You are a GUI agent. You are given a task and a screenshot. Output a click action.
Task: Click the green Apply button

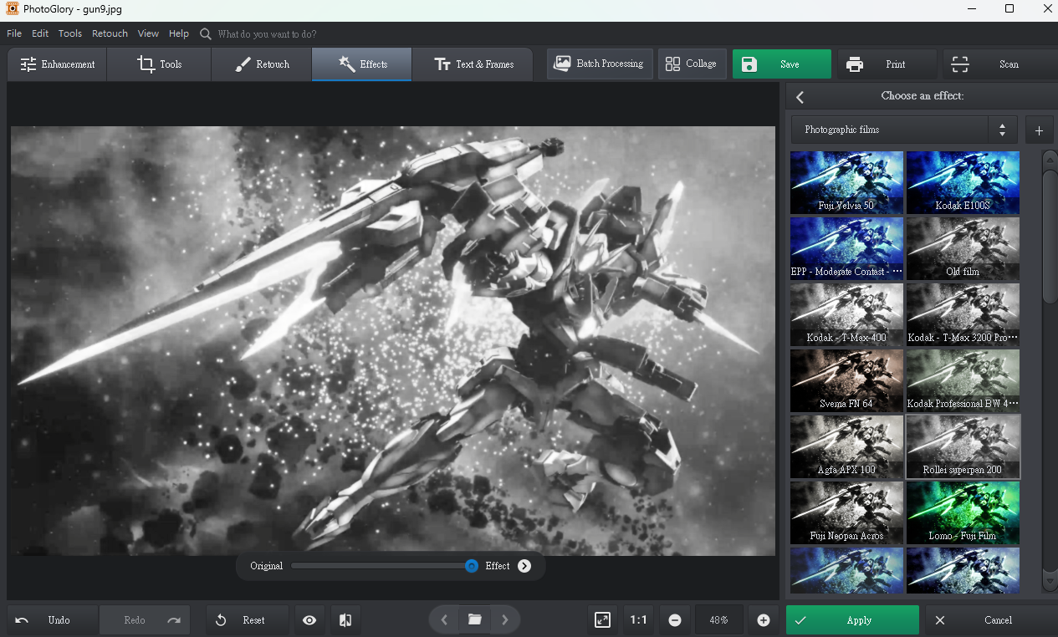[852, 620]
